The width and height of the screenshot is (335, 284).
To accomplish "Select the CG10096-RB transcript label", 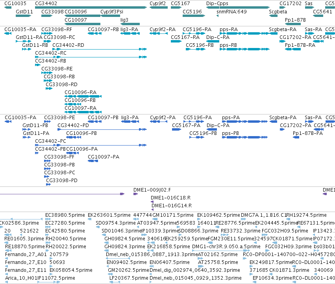I will (80, 100).
